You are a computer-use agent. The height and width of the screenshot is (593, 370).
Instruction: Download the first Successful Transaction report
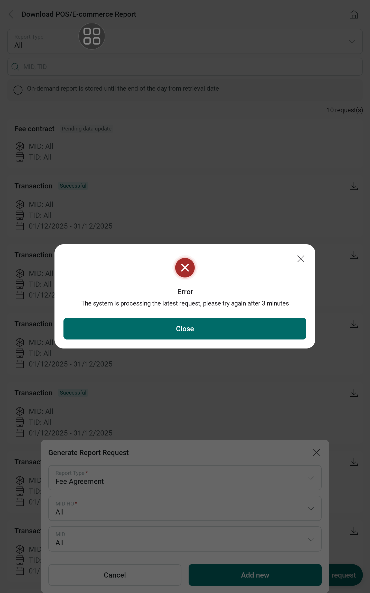354,186
